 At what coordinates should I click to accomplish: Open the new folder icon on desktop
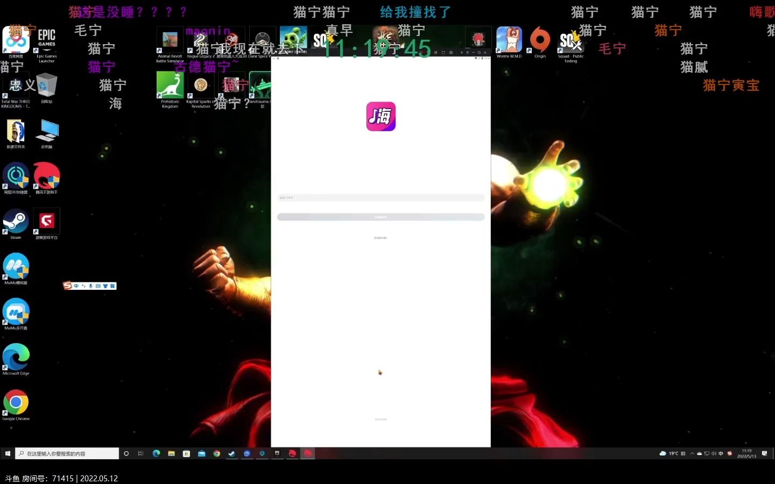coord(16,133)
